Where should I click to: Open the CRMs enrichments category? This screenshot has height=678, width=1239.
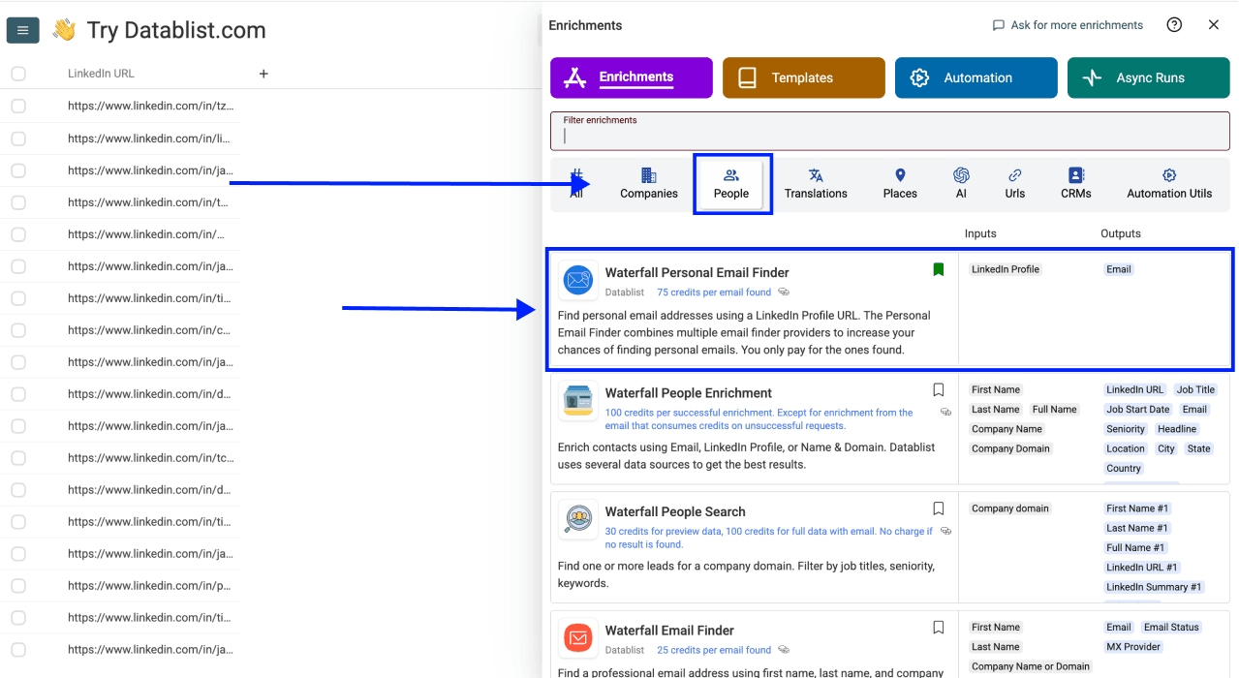coord(1075,182)
